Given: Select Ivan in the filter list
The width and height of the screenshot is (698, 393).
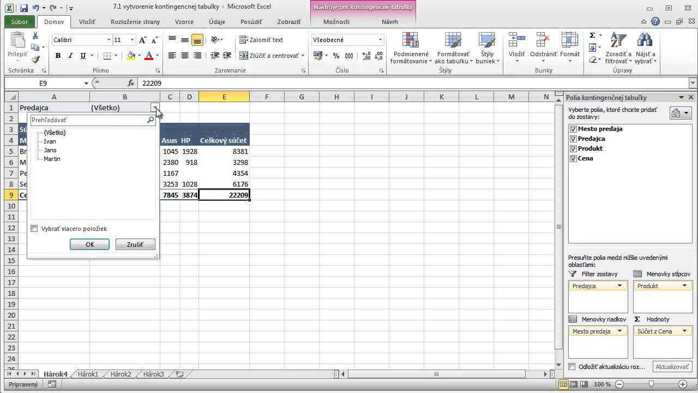Looking at the screenshot, I should (50, 141).
